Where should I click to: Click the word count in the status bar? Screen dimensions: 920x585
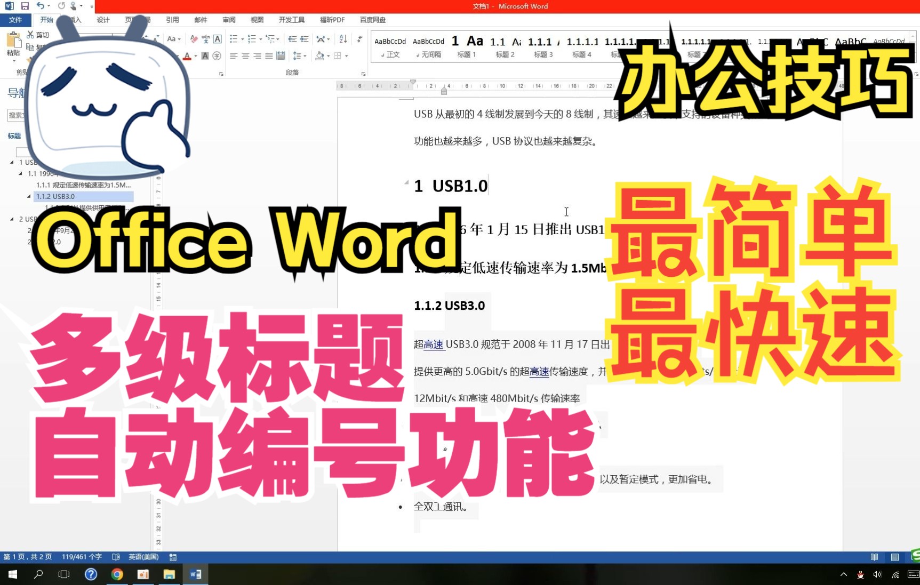(x=81, y=556)
